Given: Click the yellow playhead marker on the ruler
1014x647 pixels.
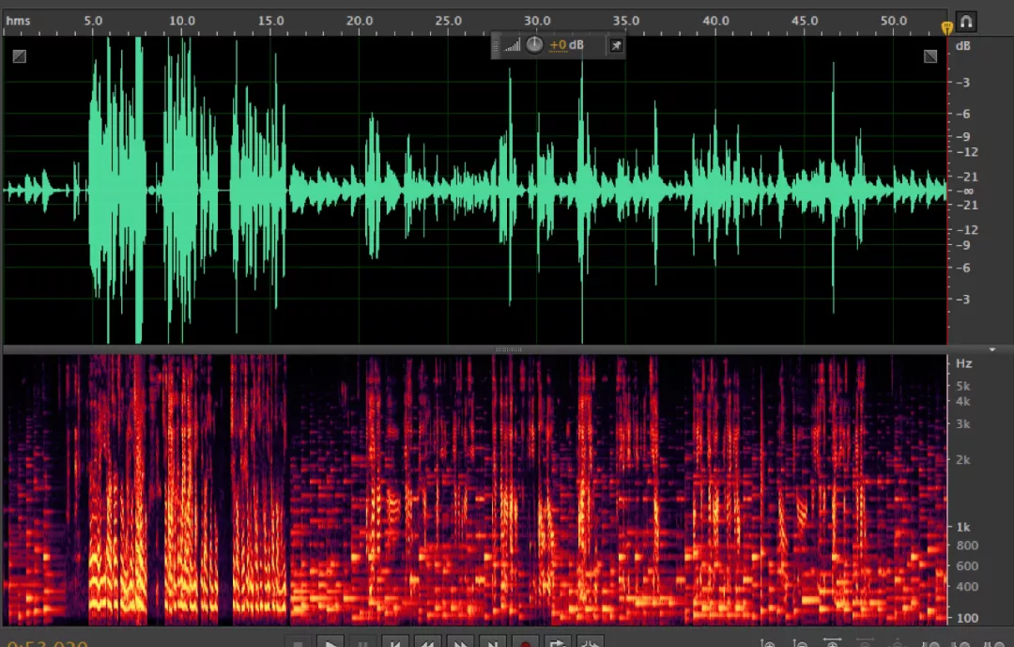Looking at the screenshot, I should click(946, 27).
